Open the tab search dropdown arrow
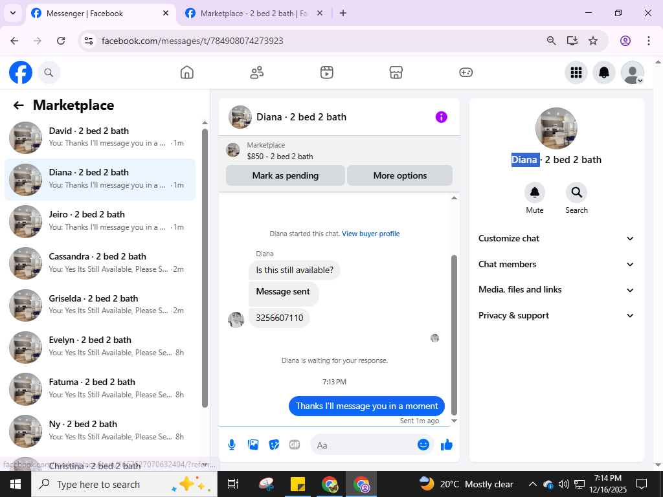 point(13,13)
